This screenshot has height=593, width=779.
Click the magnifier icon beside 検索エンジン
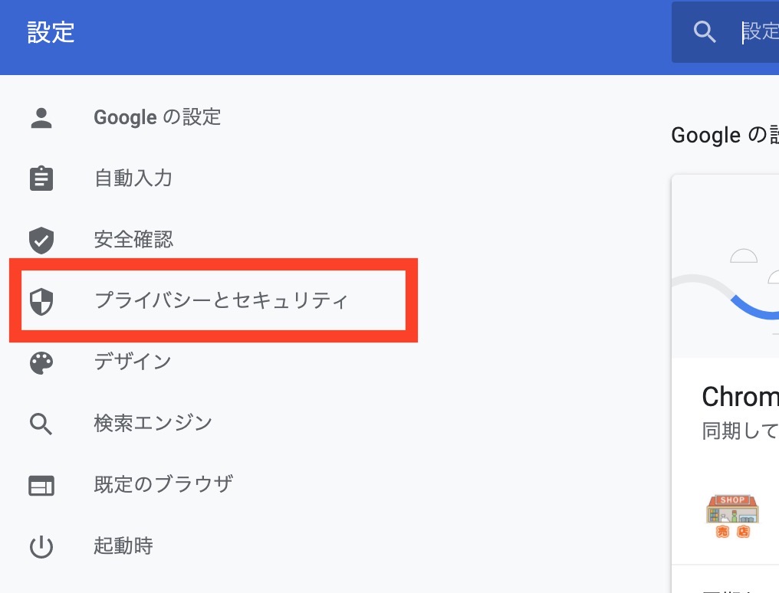point(41,423)
